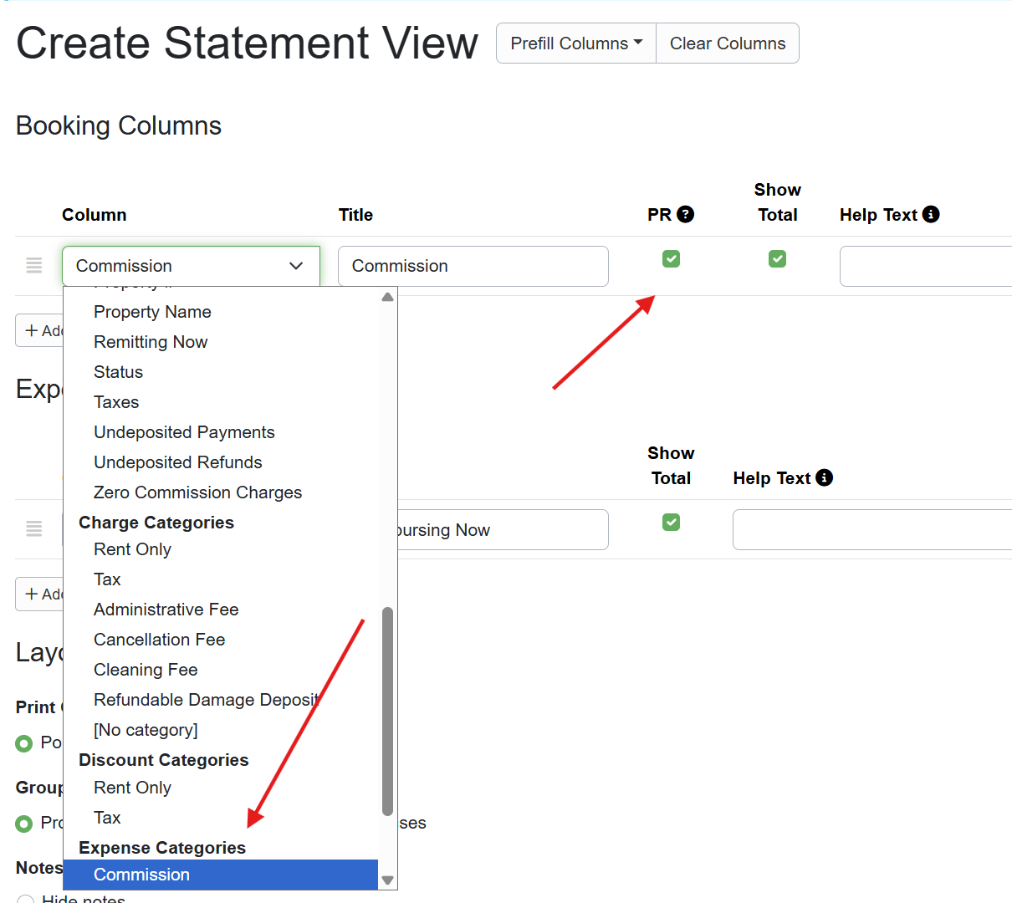Select Cleaning Fee charge category
The height and width of the screenshot is (903, 1012).
(x=146, y=670)
